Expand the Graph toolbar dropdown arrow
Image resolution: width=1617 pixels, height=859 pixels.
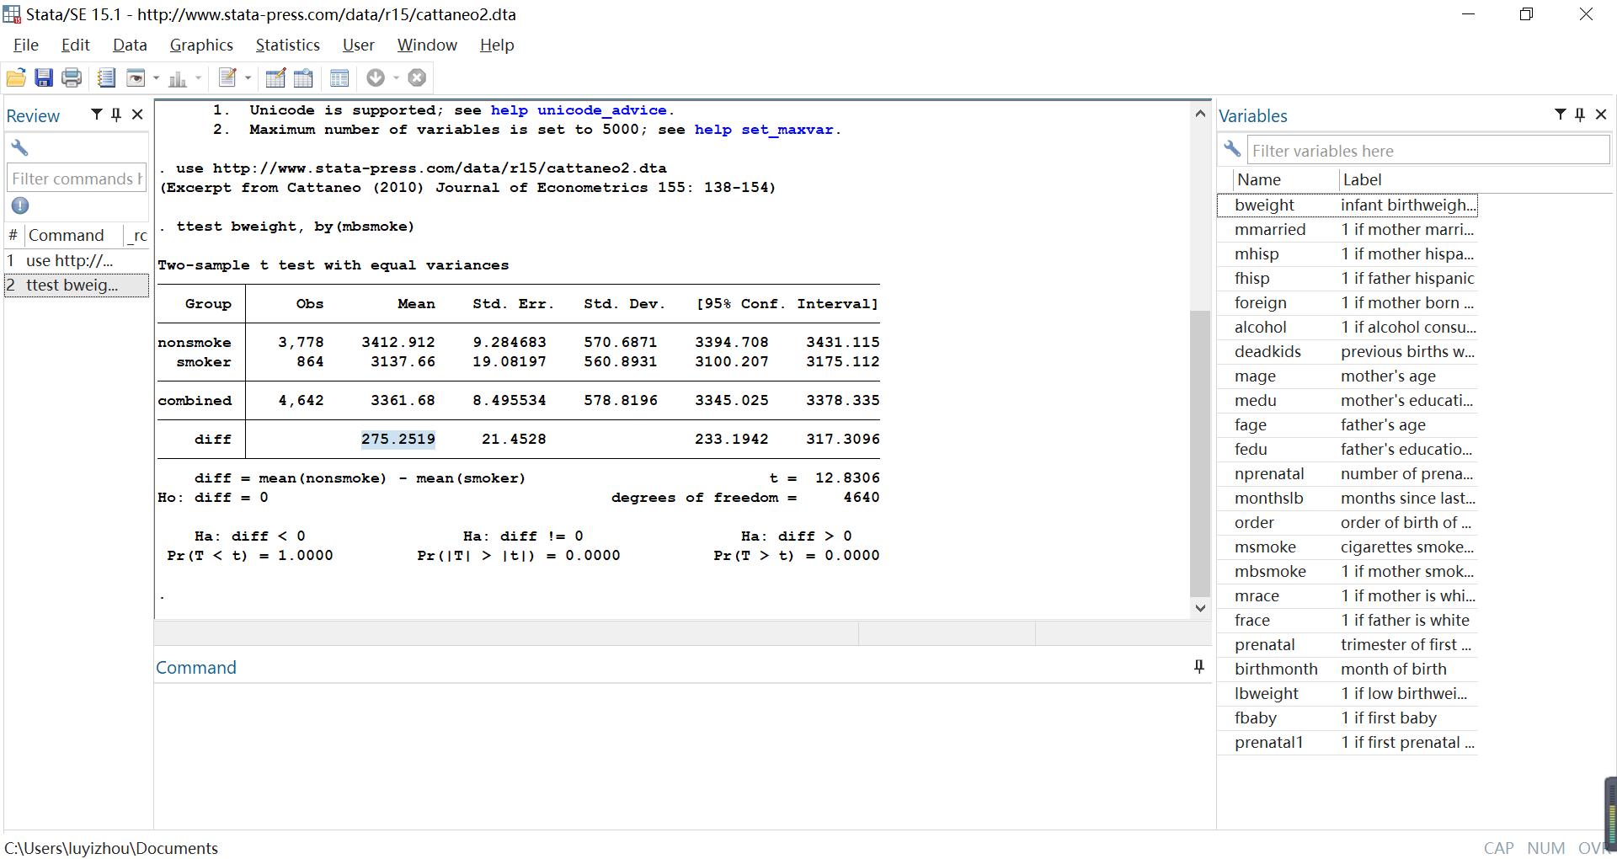point(198,78)
